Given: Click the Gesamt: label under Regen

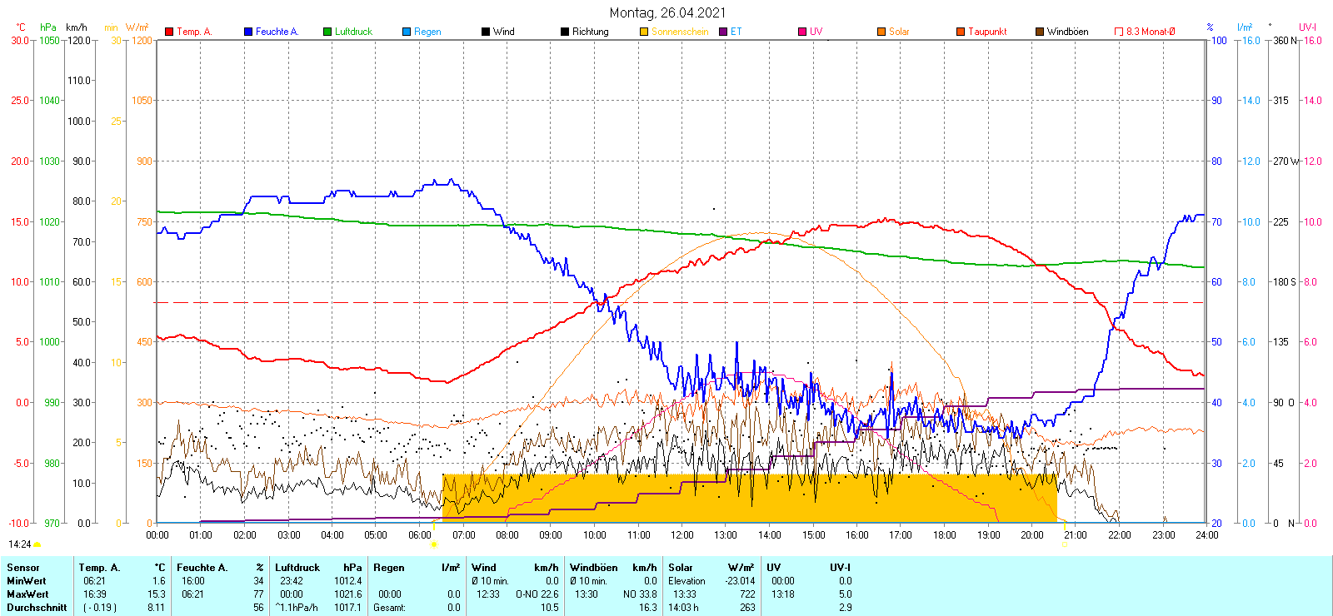Looking at the screenshot, I should click(x=389, y=608).
